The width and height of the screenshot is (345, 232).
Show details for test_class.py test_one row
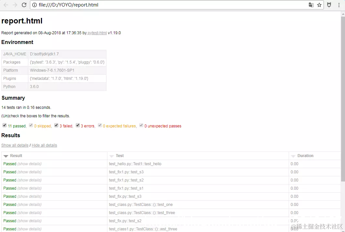click(x=30, y=205)
